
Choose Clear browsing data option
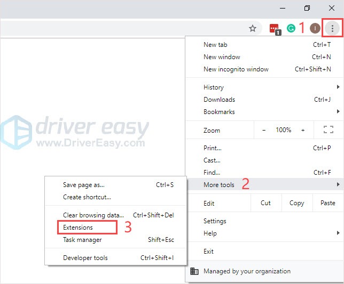point(93,215)
